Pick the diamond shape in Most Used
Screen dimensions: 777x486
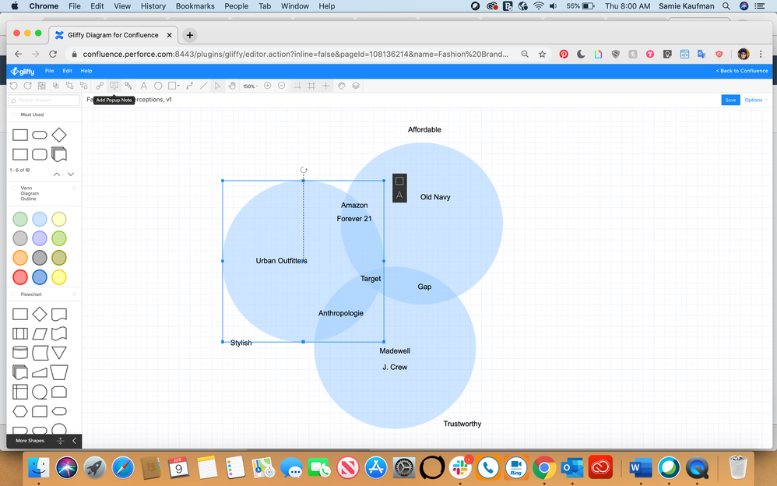click(x=59, y=135)
